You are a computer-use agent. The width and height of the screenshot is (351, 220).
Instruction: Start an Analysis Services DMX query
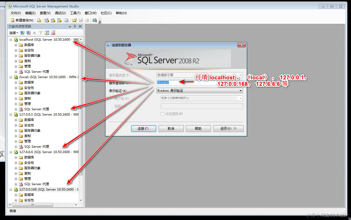click(x=53, y=20)
